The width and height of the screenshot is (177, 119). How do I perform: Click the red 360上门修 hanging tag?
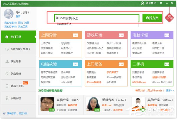coord(170,17)
